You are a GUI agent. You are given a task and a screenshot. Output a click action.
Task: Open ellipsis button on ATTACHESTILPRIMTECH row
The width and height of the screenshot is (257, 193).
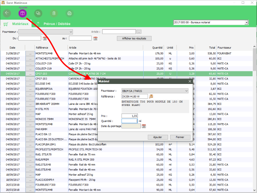click(x=30, y=59)
